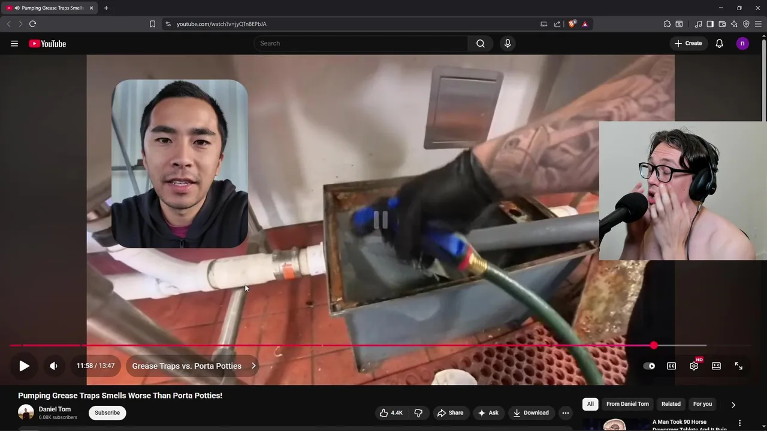Open extensions puzzle icon
This screenshot has height=431, width=767.
[x=667, y=24]
